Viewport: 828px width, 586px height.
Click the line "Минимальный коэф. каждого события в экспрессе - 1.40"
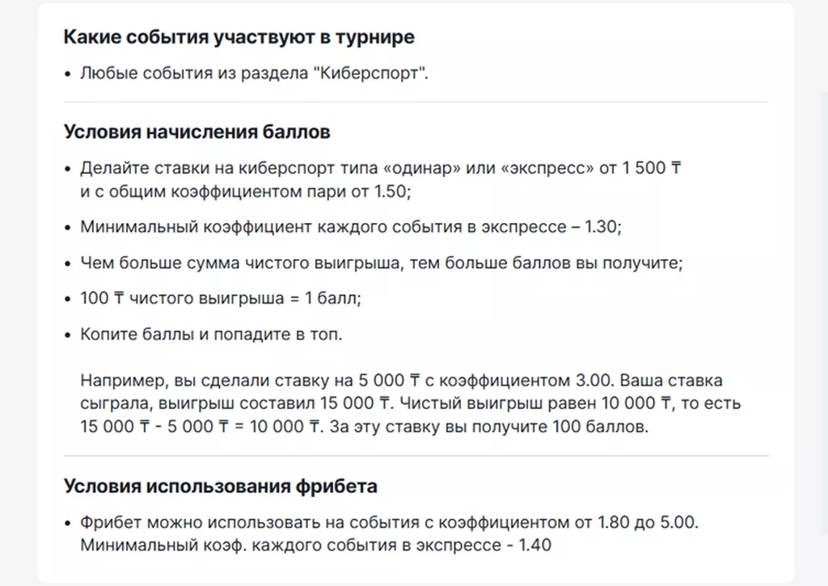(316, 546)
